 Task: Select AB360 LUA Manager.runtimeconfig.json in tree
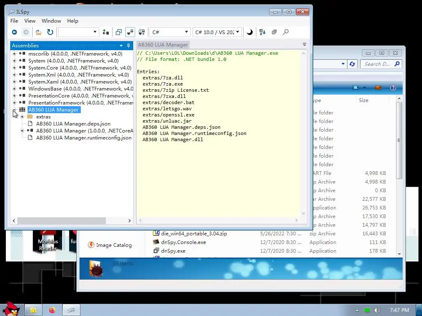pyautogui.click(x=84, y=137)
